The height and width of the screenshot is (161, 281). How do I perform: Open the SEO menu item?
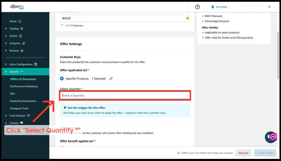click(12, 94)
